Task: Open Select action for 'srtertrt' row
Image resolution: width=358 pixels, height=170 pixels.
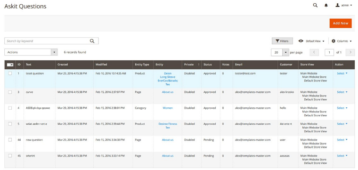Action: (342, 155)
